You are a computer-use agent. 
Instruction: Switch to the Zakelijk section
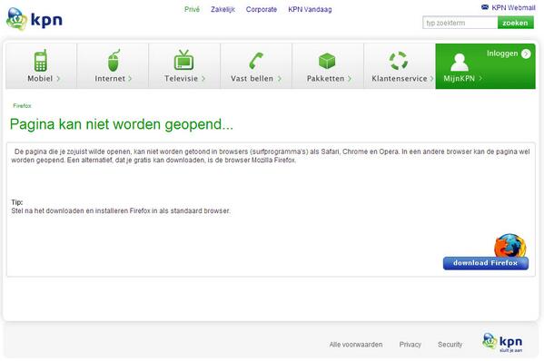[x=223, y=9]
